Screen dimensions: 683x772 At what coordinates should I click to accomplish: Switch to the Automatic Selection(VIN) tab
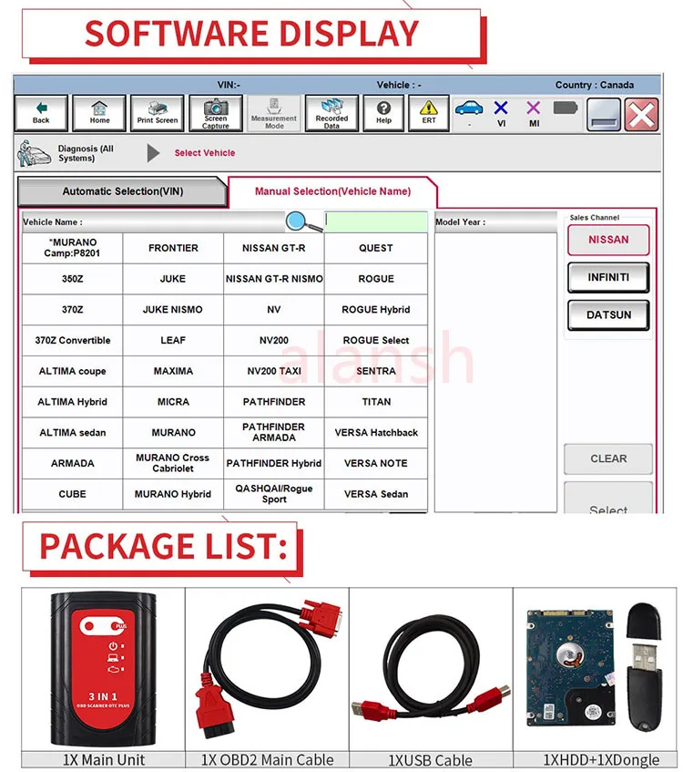tap(123, 191)
